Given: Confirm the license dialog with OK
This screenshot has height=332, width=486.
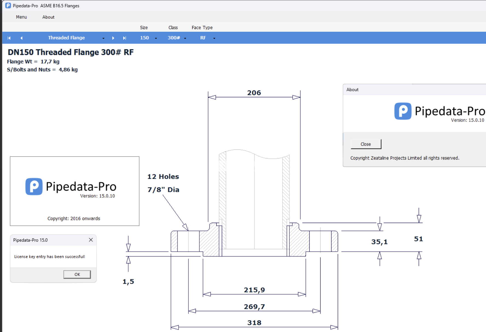Looking at the screenshot, I should click(x=77, y=274).
